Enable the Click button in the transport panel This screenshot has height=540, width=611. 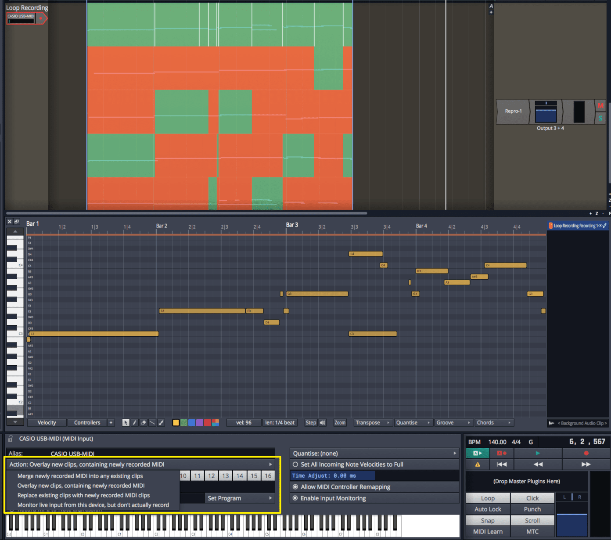[x=532, y=498]
